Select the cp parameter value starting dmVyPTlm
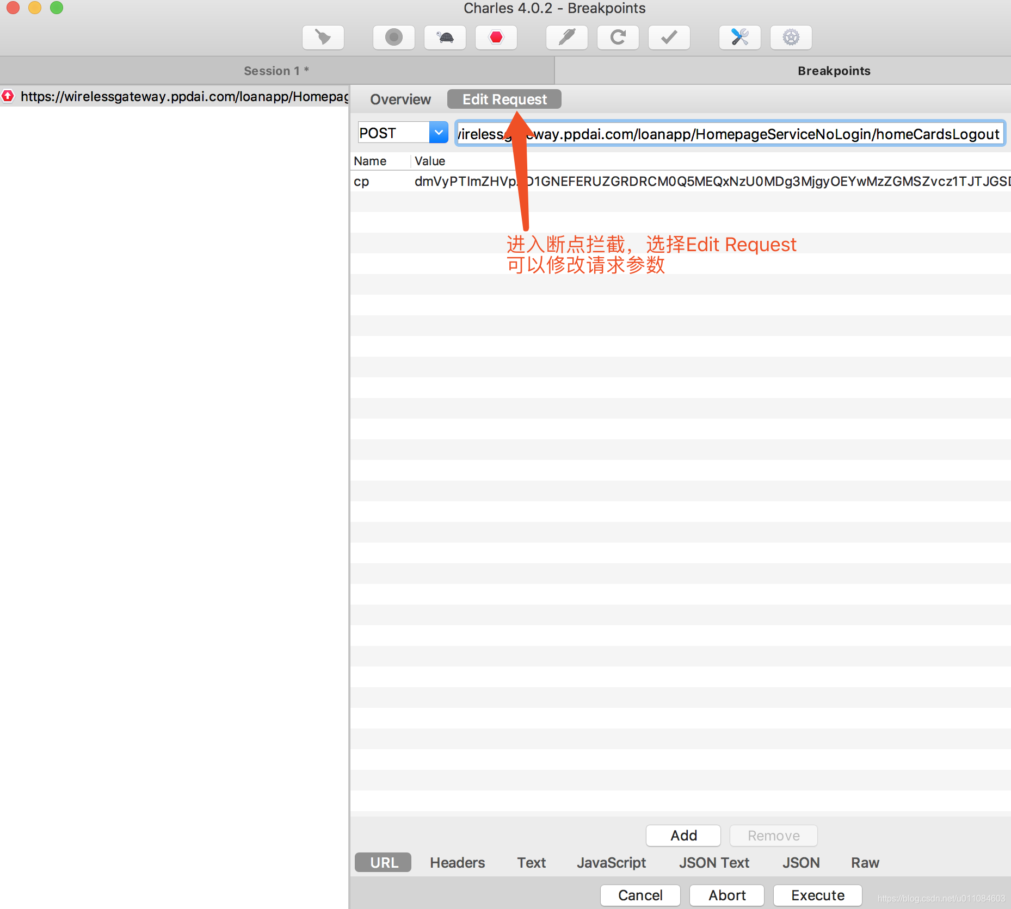This screenshot has height=909, width=1011. pos(712,181)
